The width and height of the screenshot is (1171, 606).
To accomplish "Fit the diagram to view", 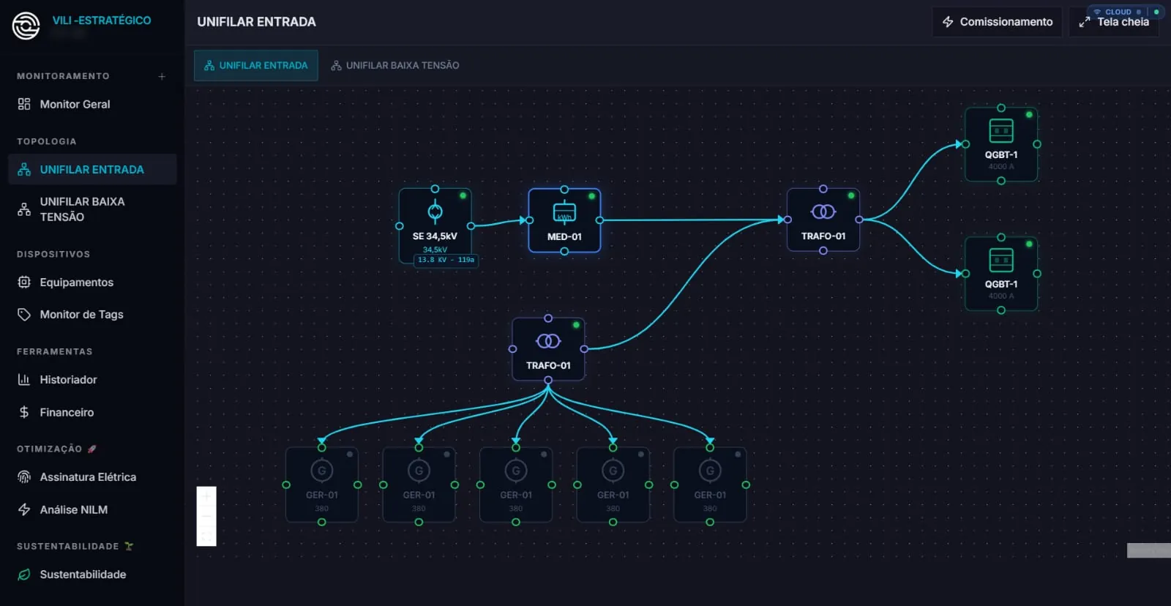I will [x=206, y=536].
